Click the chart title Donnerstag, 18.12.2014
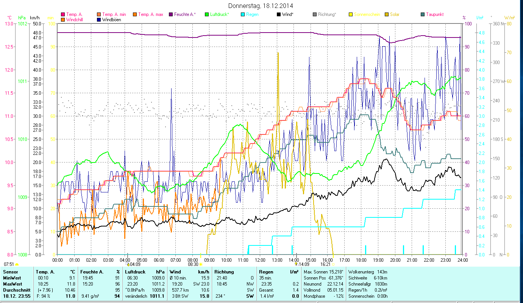 click(x=261, y=6)
